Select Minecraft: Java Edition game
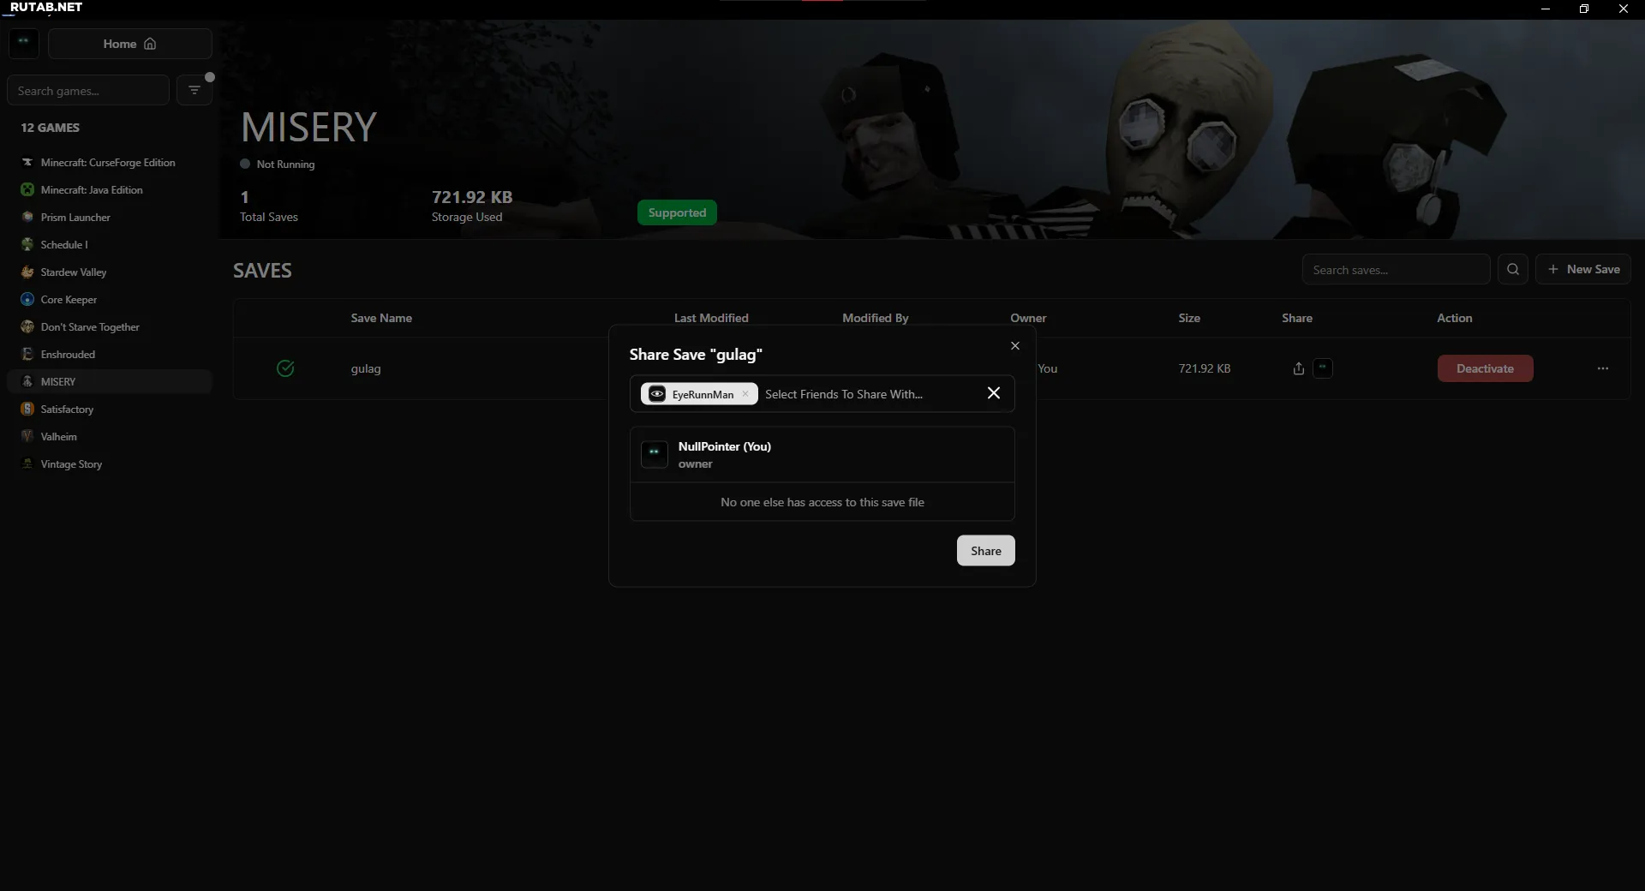Viewport: 1645px width, 891px height. pyautogui.click(x=92, y=190)
